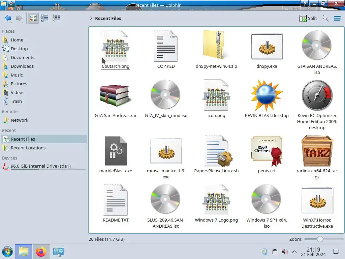Select the KEVIN BLAST.desktop sun icon

click(x=267, y=95)
